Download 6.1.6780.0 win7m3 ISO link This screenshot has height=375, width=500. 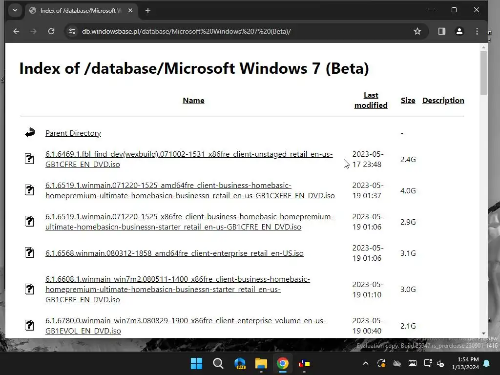186,326
